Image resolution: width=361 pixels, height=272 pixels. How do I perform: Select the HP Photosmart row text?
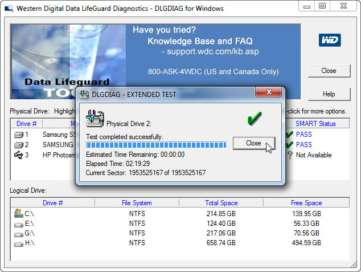click(x=59, y=155)
